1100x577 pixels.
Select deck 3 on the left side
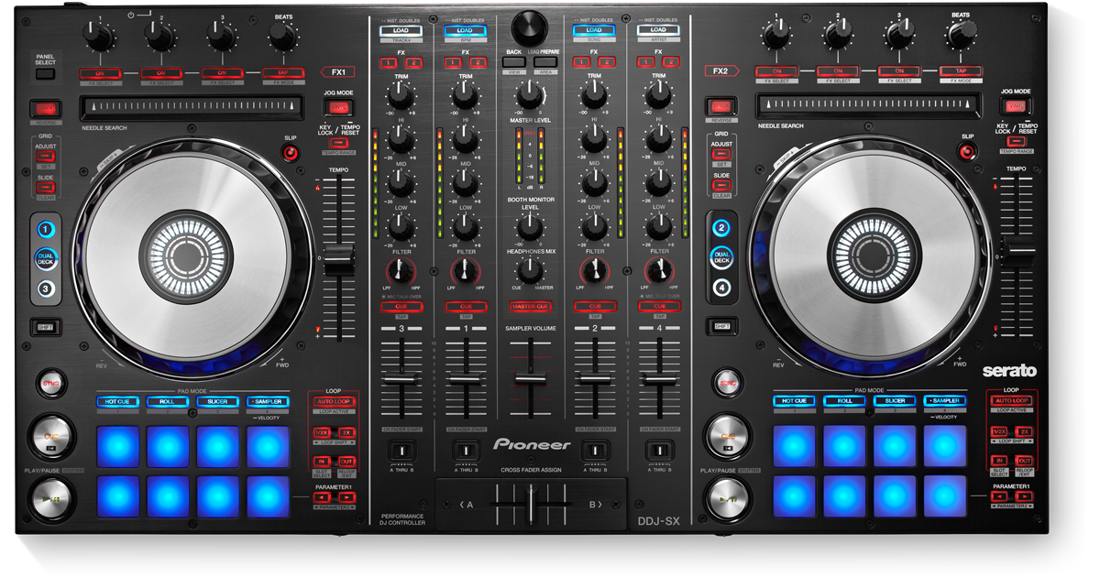pos(46,289)
